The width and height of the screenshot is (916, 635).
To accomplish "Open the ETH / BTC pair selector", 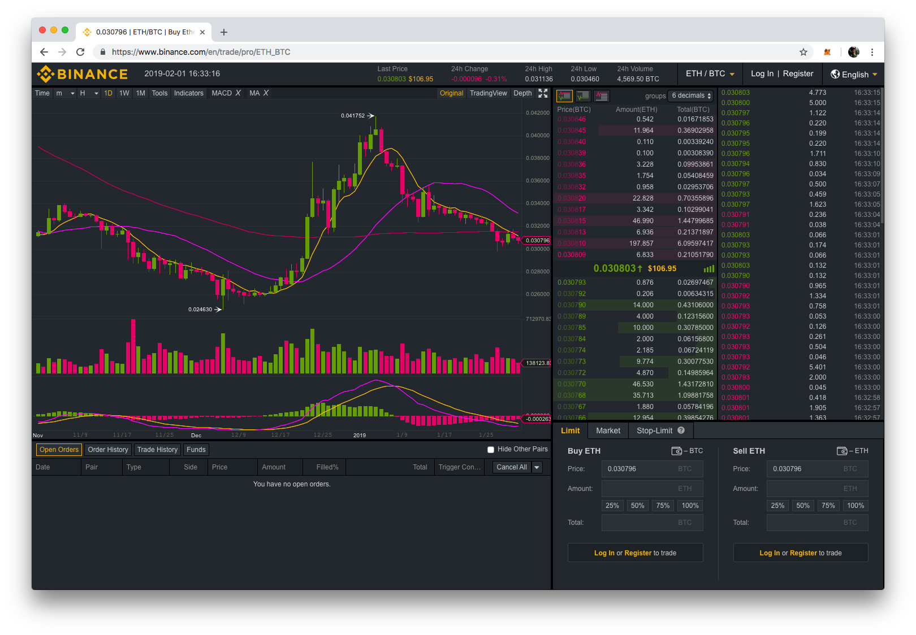I will [710, 74].
